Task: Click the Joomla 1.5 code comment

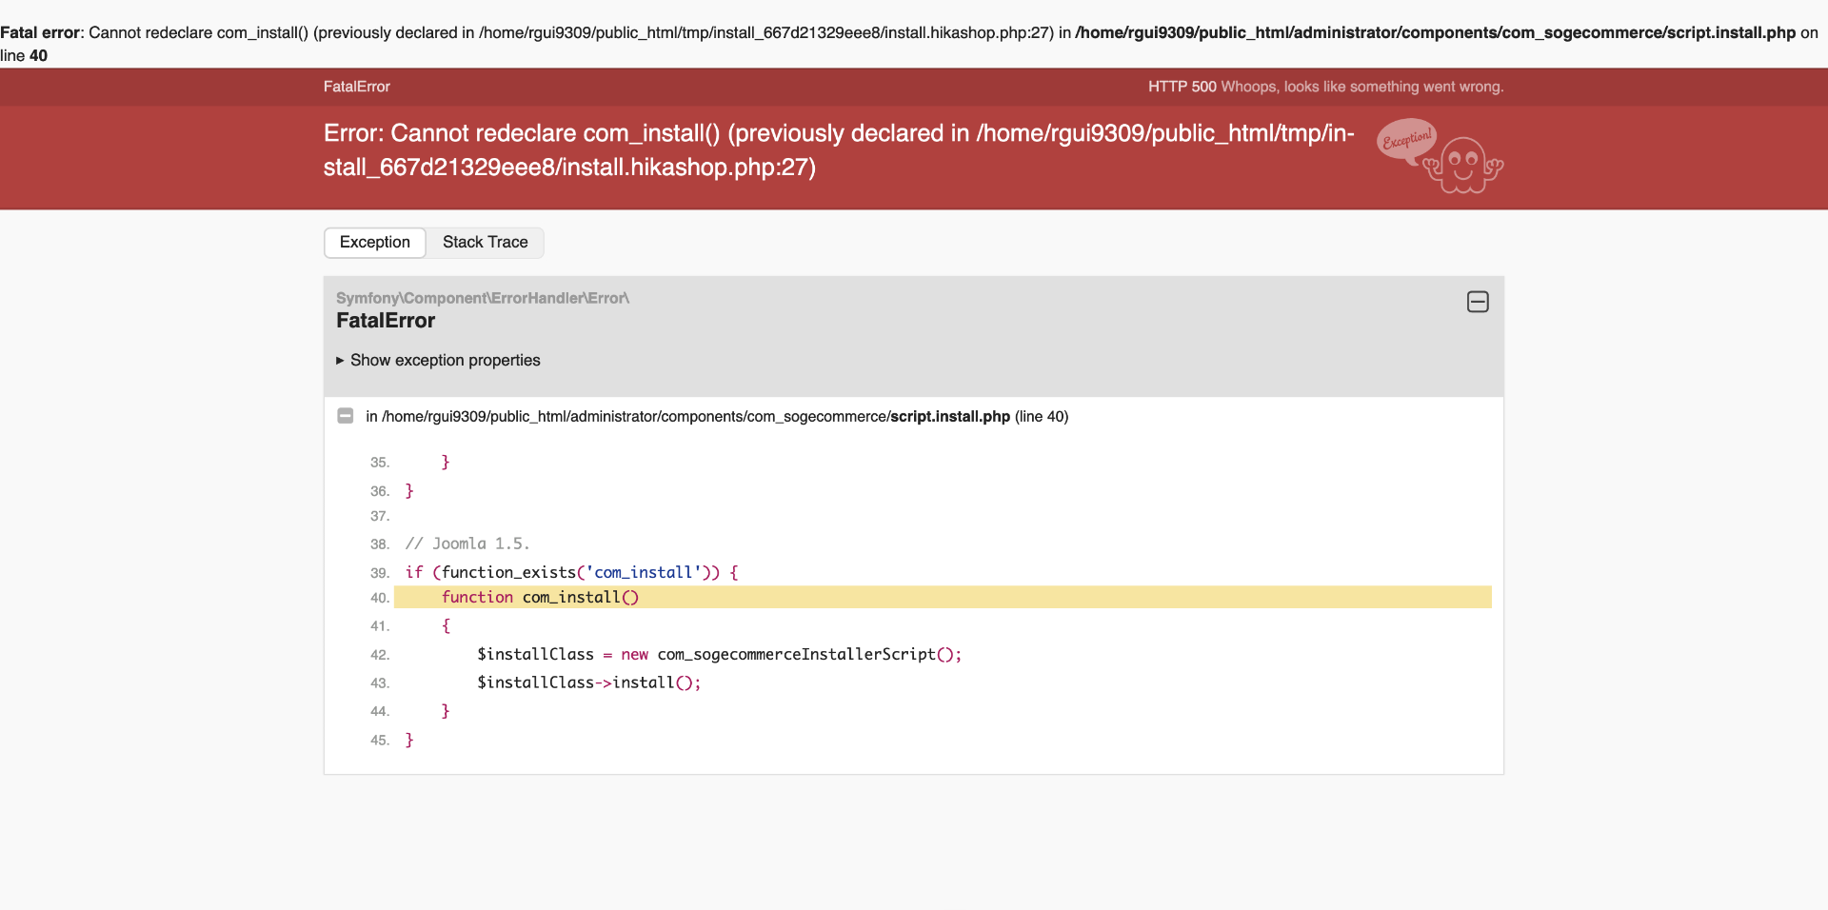Action: (x=467, y=544)
